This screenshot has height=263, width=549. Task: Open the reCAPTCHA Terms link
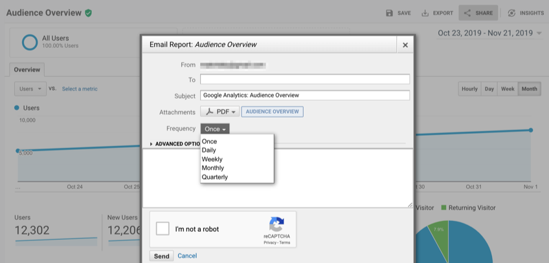tap(284, 243)
